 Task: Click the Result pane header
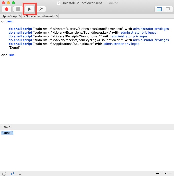click(87, 127)
